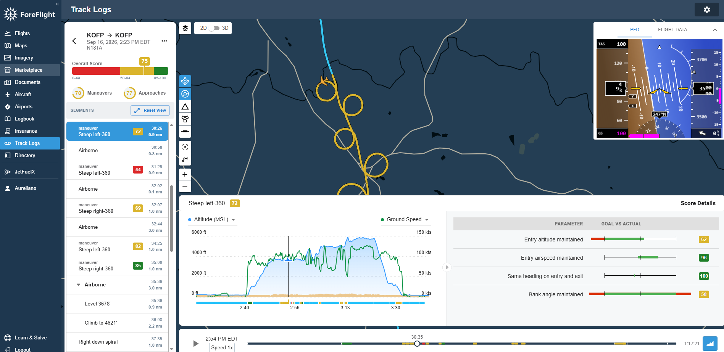Zoom in on the map
This screenshot has height=352, width=724.
click(185, 174)
